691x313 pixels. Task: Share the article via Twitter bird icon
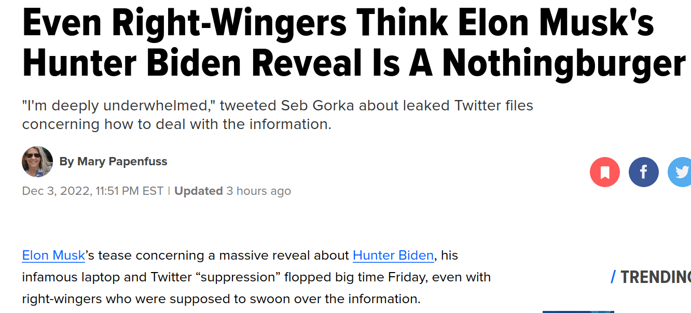click(x=680, y=172)
